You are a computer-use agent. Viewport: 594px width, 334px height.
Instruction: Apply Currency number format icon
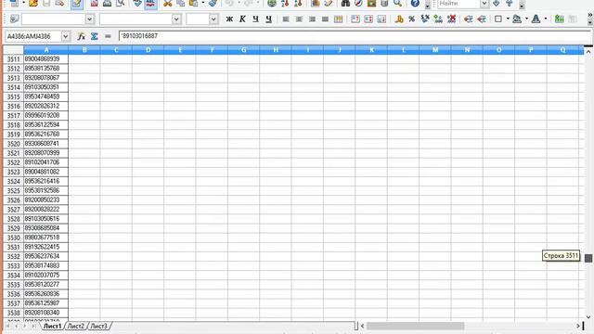(x=399, y=19)
